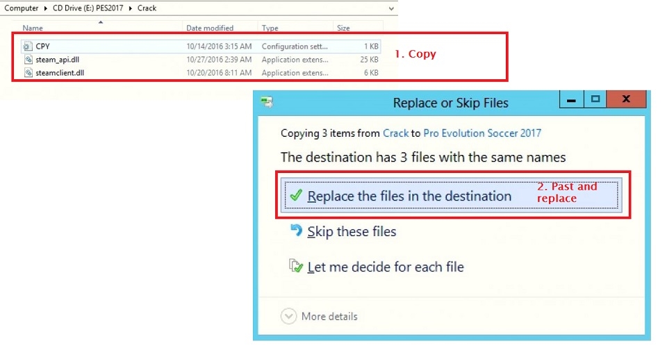Expand the CD Drive breadcrumb arrow
The height and width of the screenshot is (348, 667).
tap(130, 8)
